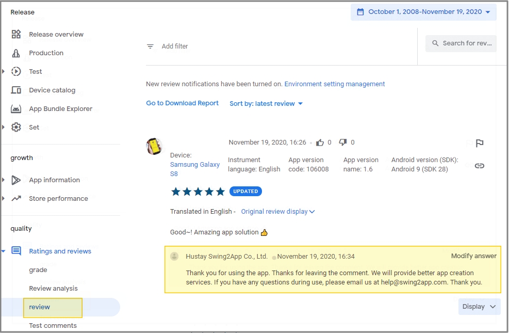
Task: Click the thumbs down icon on review
Action: (343, 142)
